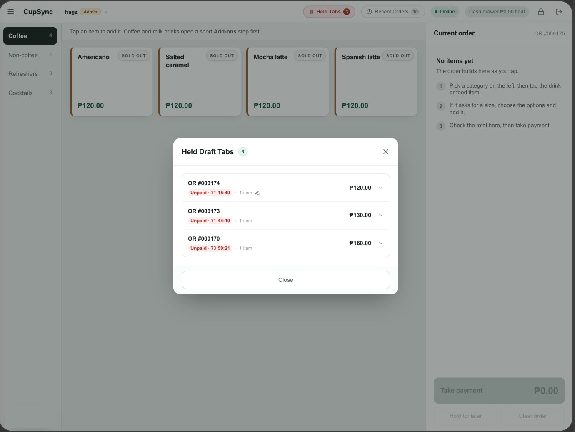575x432 pixels.
Task: Switch to the Cocktails category
Action: coord(30,93)
